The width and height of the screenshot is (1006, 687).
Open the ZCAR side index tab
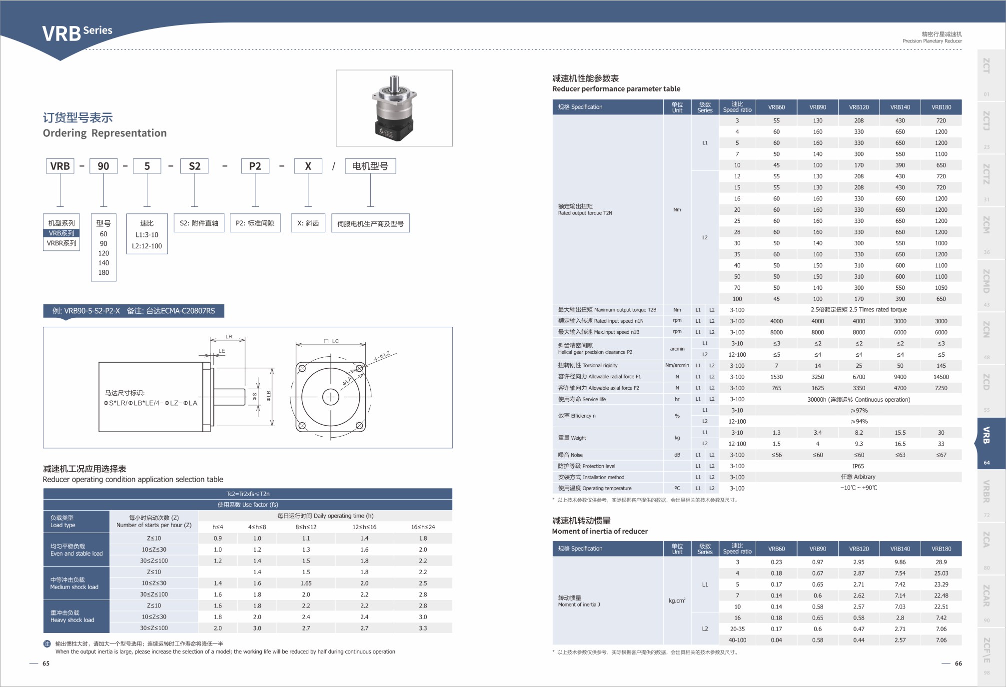(x=991, y=601)
